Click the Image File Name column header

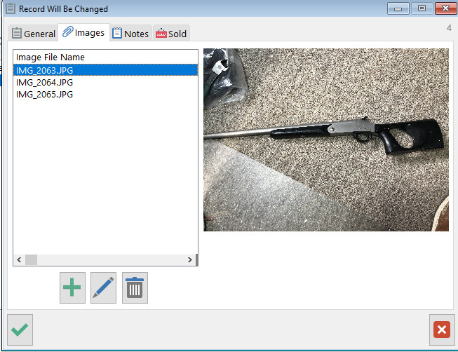click(x=105, y=57)
